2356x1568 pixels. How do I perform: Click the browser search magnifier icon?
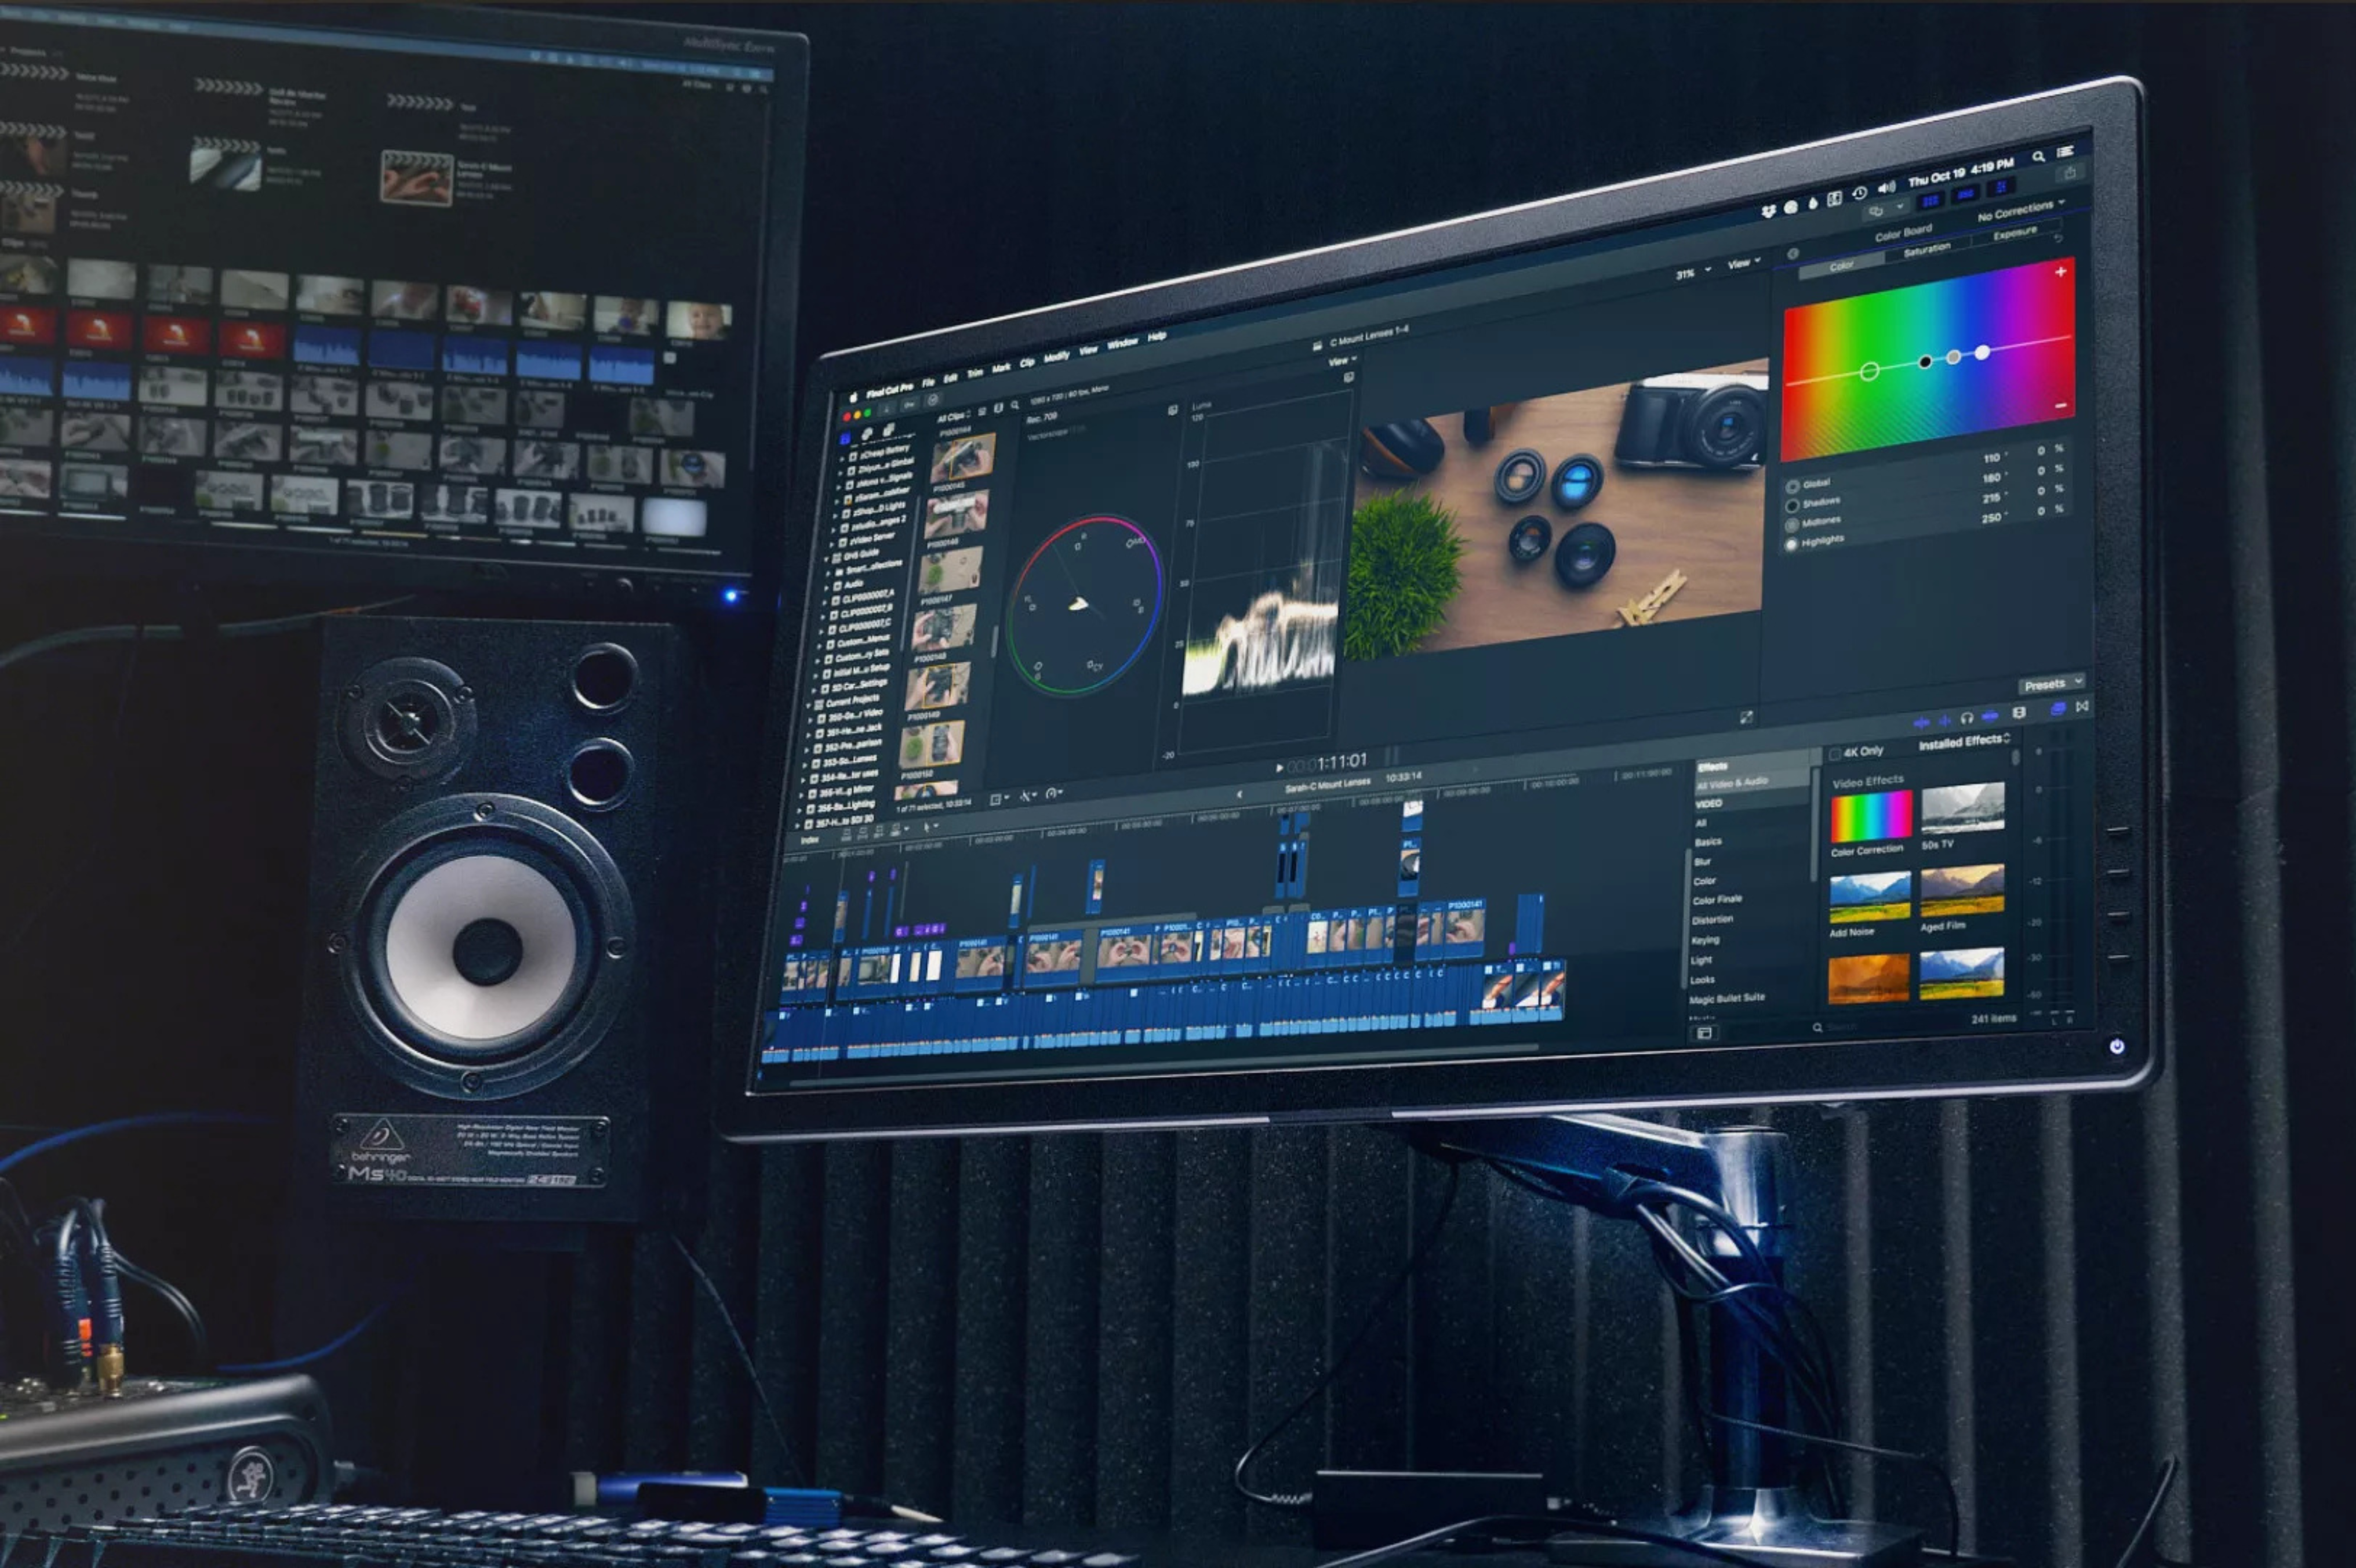pos(1016,405)
